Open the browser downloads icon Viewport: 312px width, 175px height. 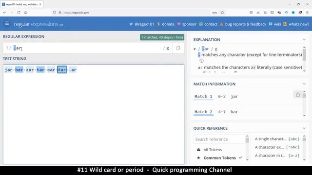pos(258,13)
